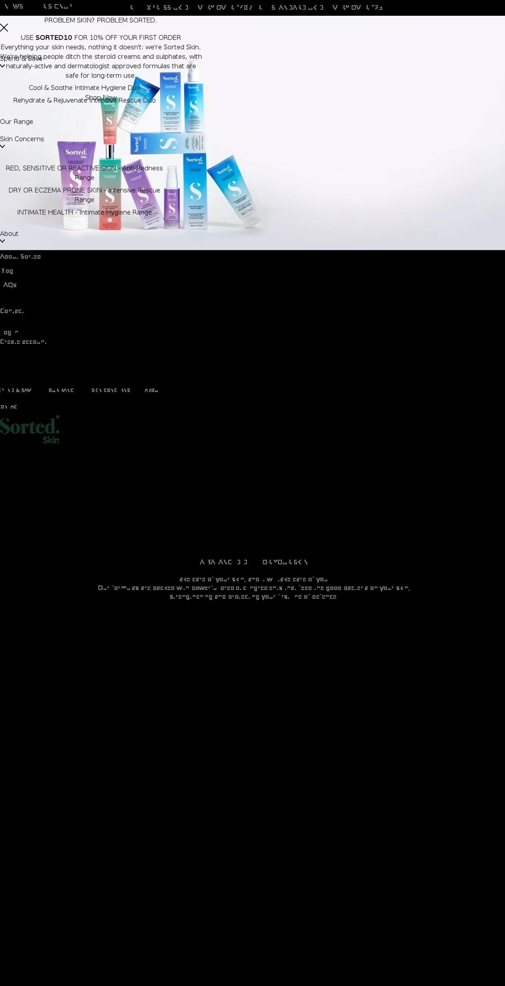Click the hero product lineup image
Screen dimensions: 505x986
tap(252, 133)
